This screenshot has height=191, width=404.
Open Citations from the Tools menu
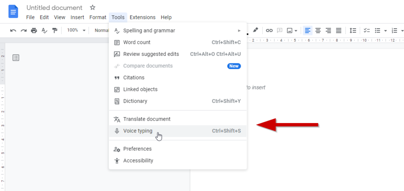[x=178, y=77]
